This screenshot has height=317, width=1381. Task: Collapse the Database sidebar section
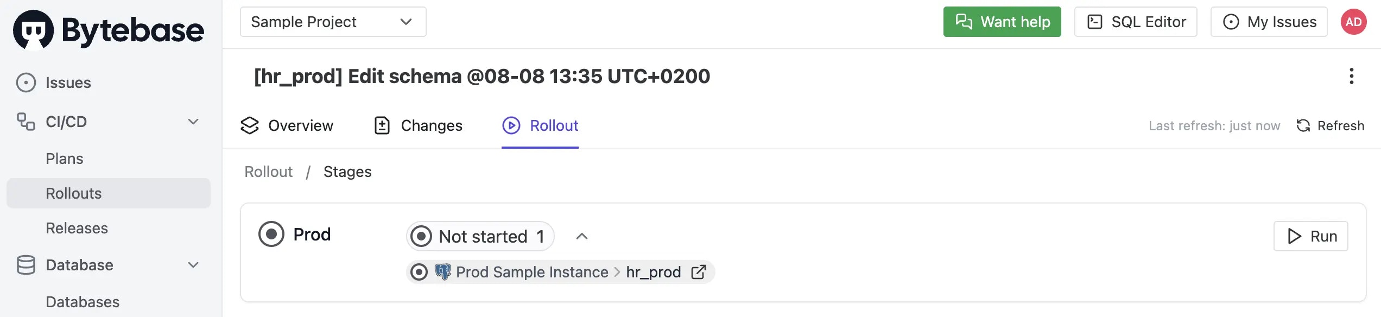pos(193,265)
